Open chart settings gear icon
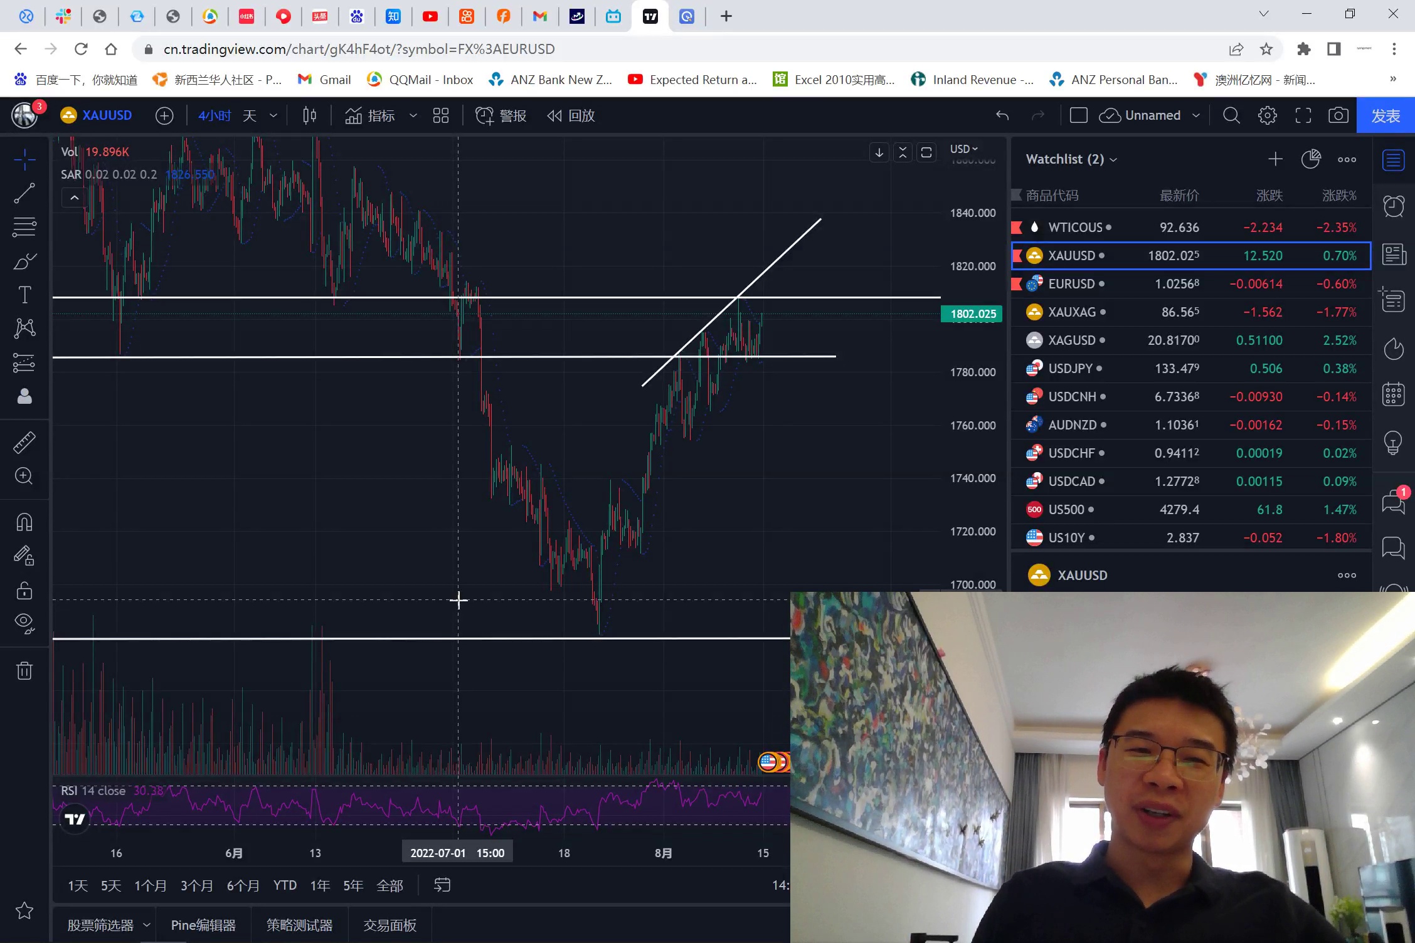The width and height of the screenshot is (1415, 943). pos(1267,115)
